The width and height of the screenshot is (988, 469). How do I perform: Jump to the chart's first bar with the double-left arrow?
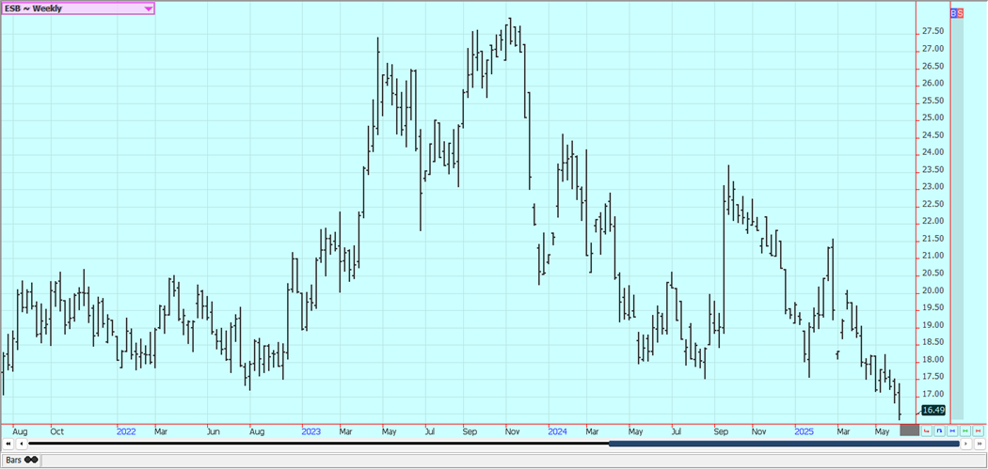tap(8, 444)
